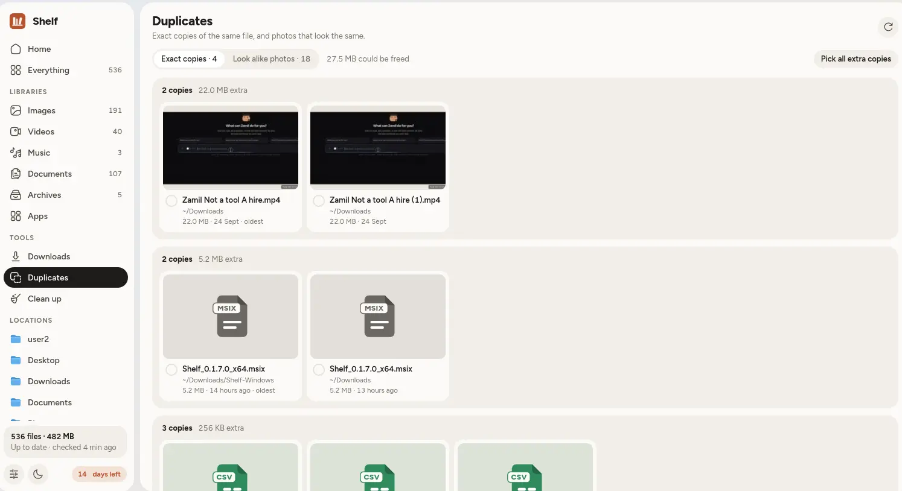Select "Zamil Not a tool A hire.mp4" checkbox
The height and width of the screenshot is (491, 902).
(171, 201)
